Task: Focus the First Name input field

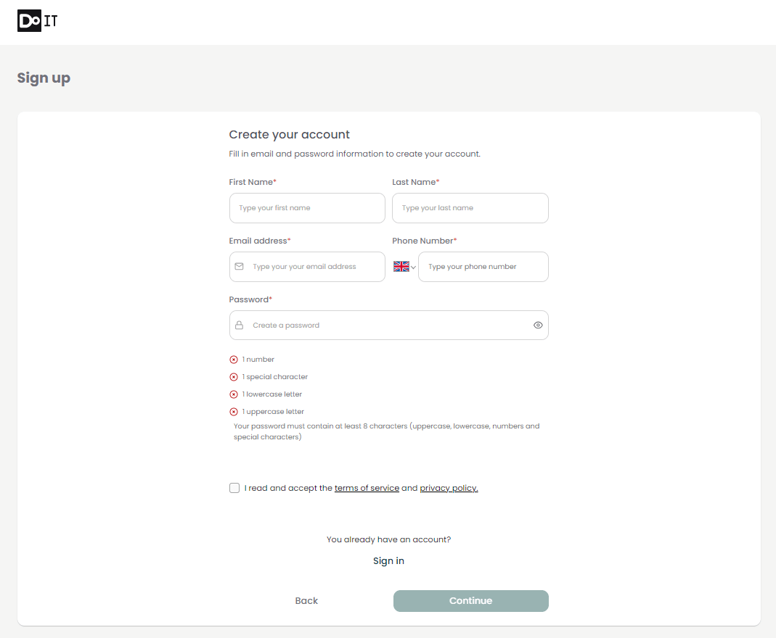Action: 307,208
